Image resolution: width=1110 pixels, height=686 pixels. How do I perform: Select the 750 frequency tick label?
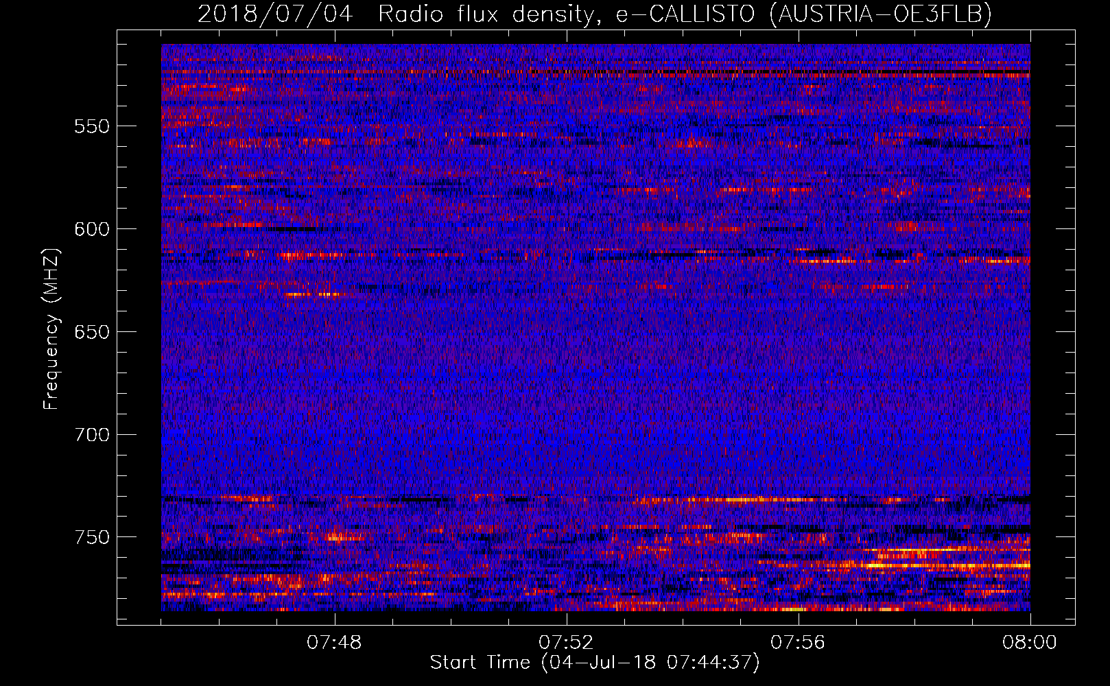pos(92,537)
